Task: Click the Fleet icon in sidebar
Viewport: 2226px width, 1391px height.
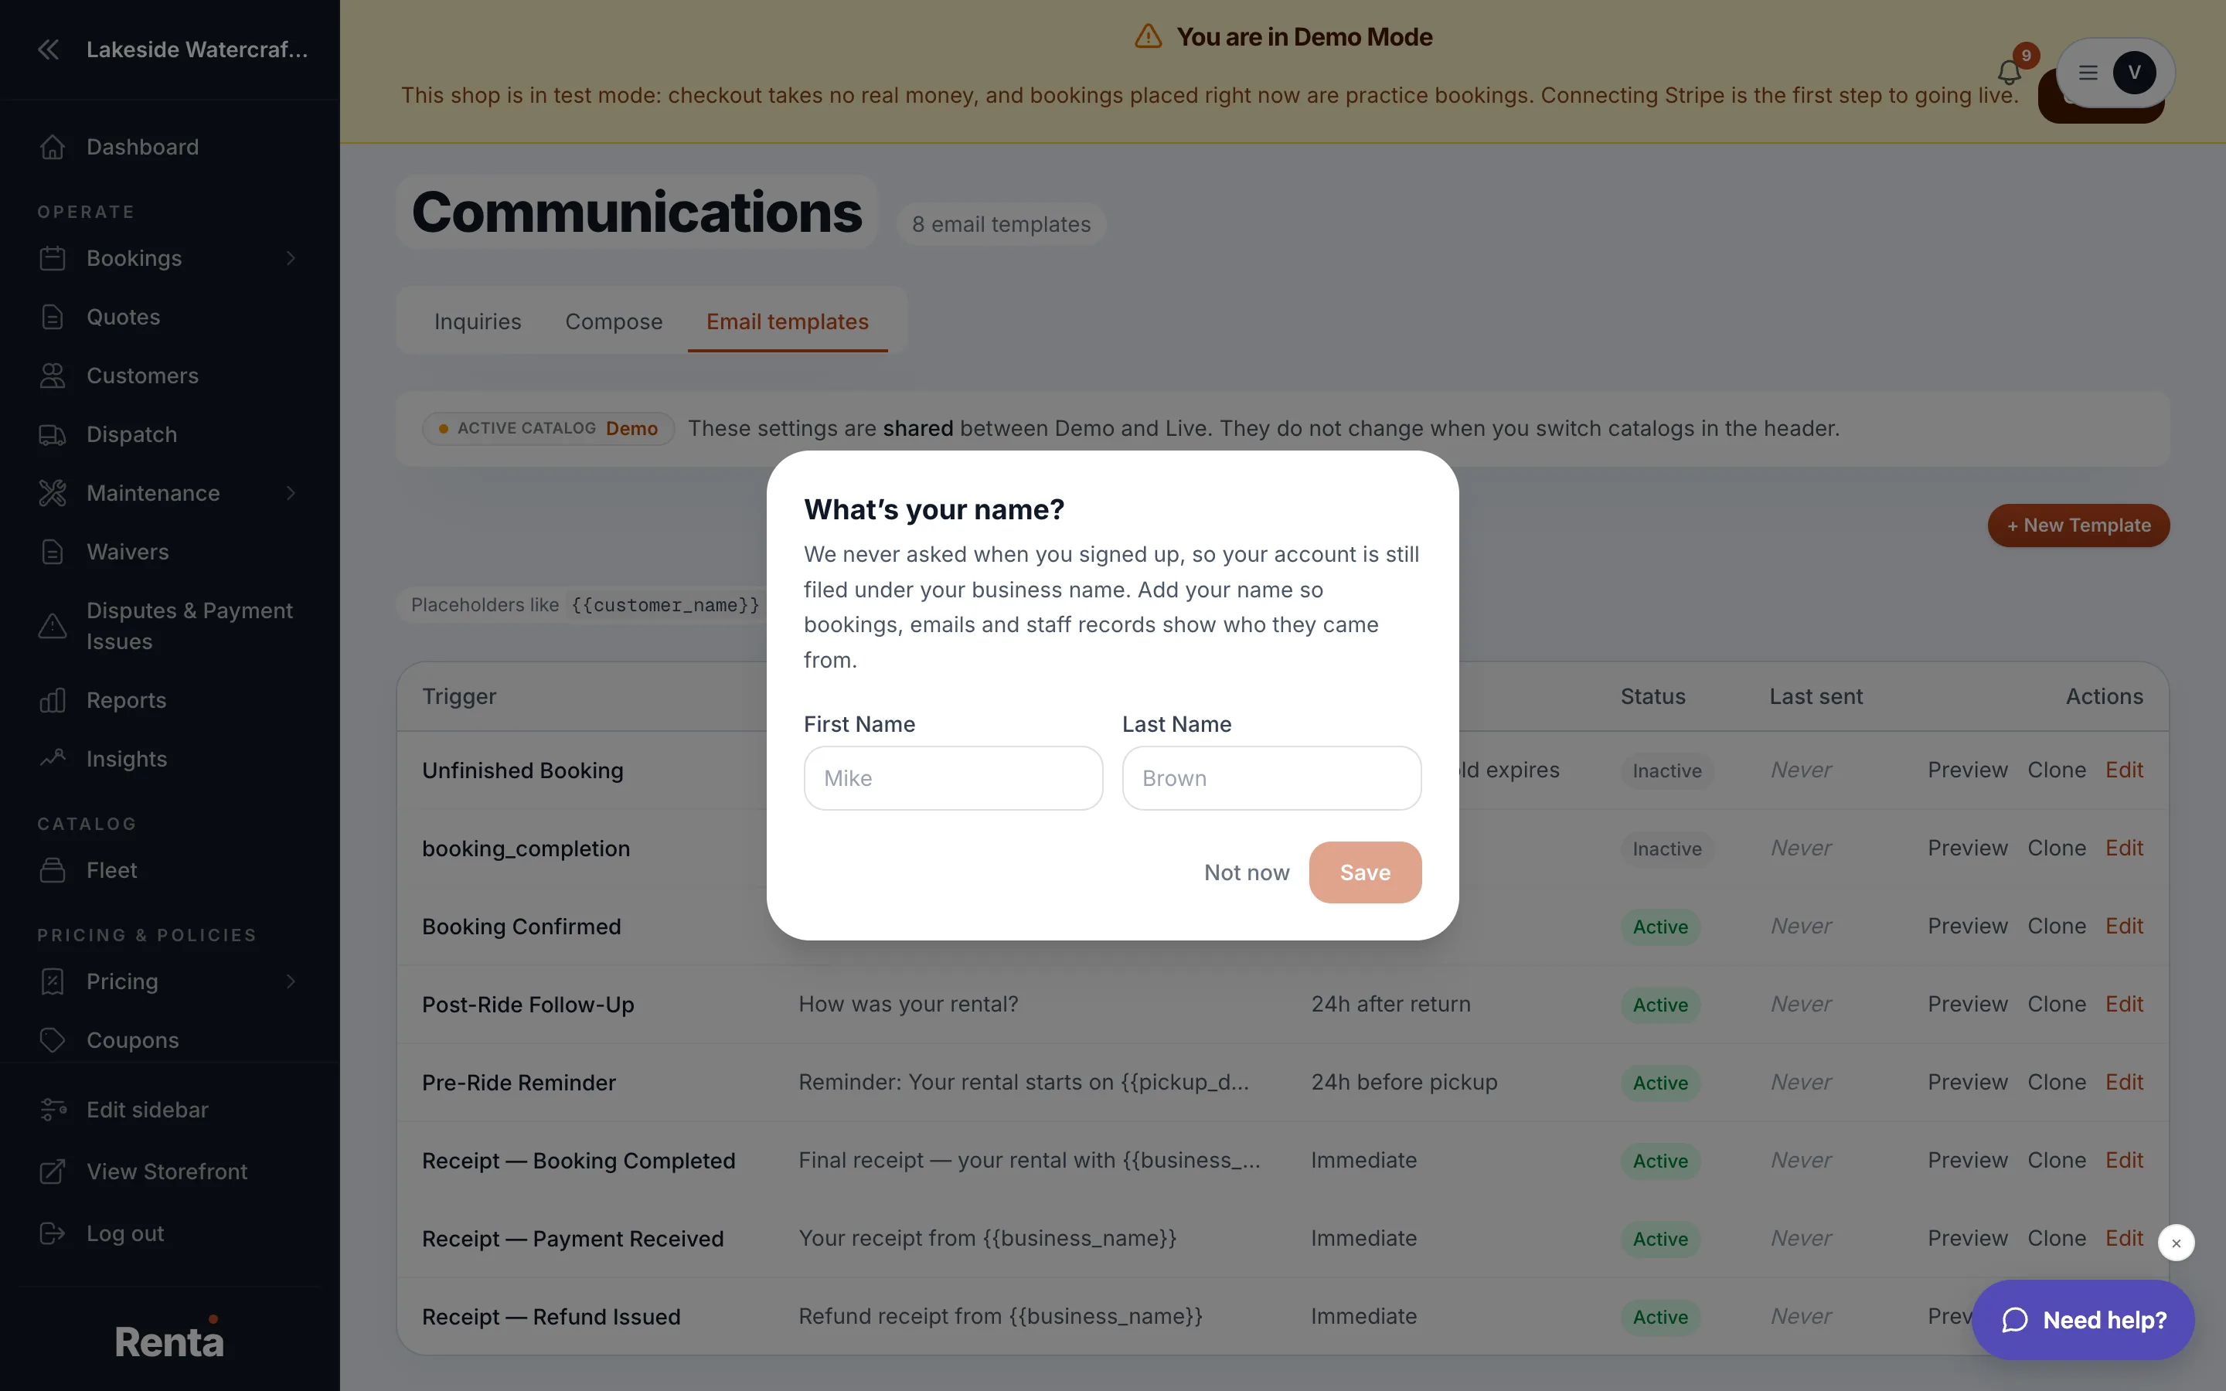Action: [53, 870]
